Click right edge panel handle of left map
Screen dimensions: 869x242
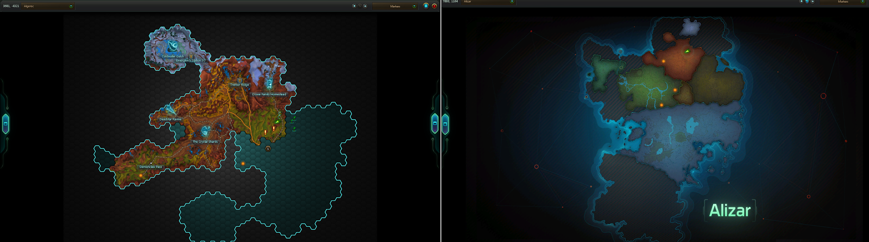(435, 124)
